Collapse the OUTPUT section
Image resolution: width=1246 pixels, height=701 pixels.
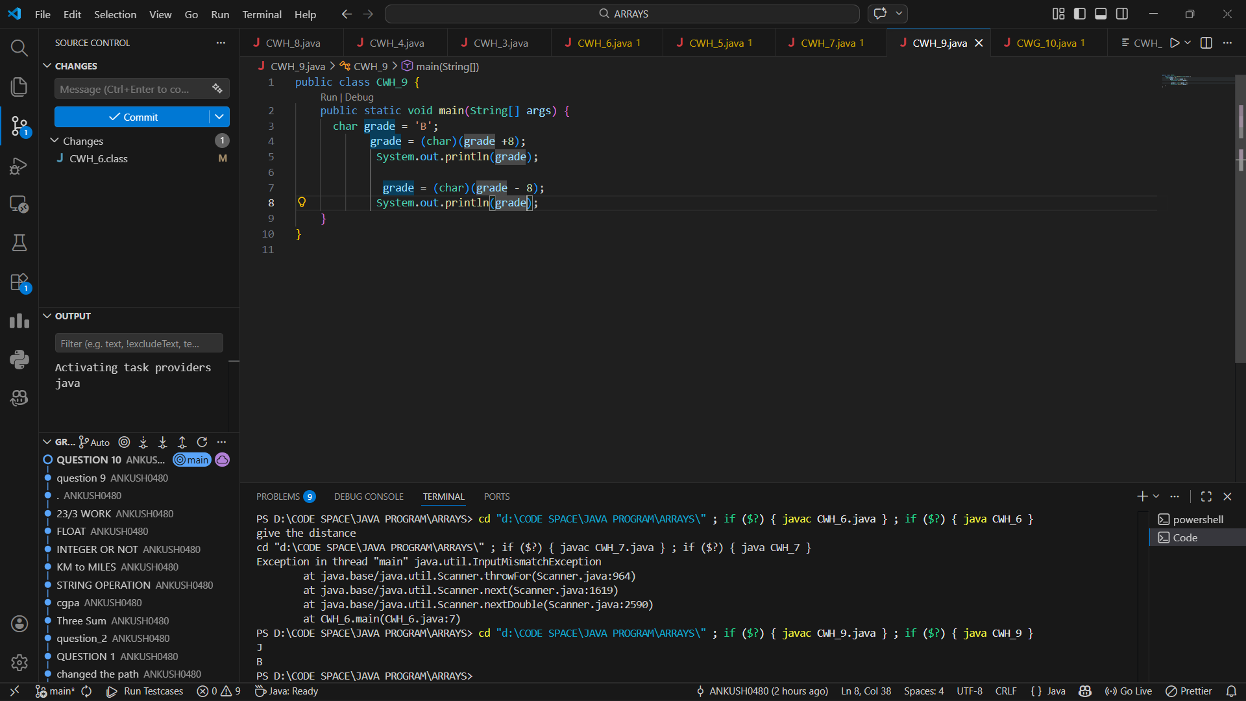(47, 316)
